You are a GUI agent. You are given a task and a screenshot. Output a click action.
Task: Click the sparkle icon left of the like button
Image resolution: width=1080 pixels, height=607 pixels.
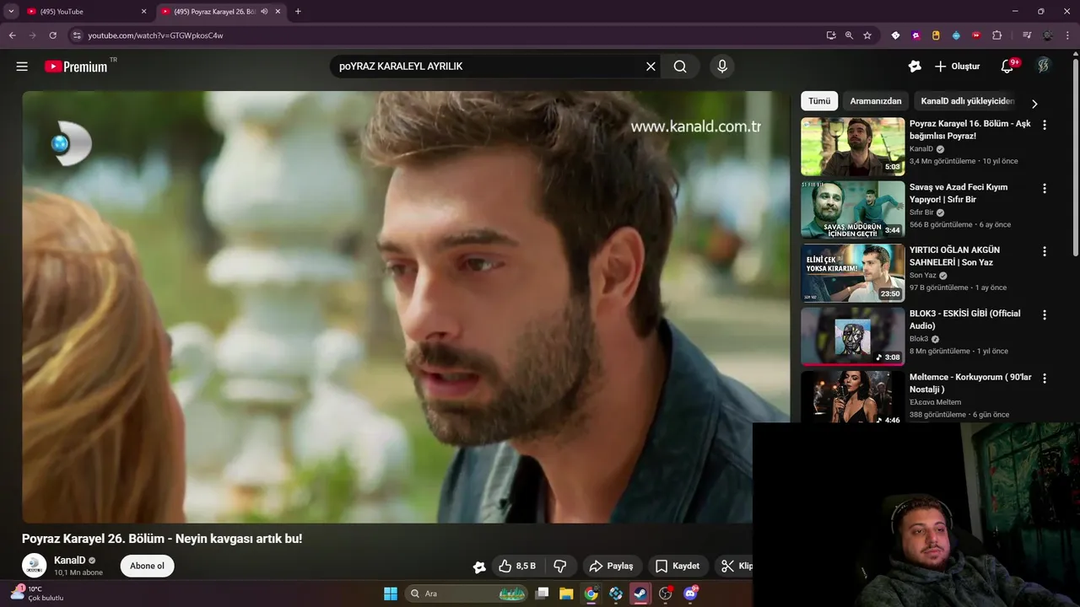(x=479, y=567)
